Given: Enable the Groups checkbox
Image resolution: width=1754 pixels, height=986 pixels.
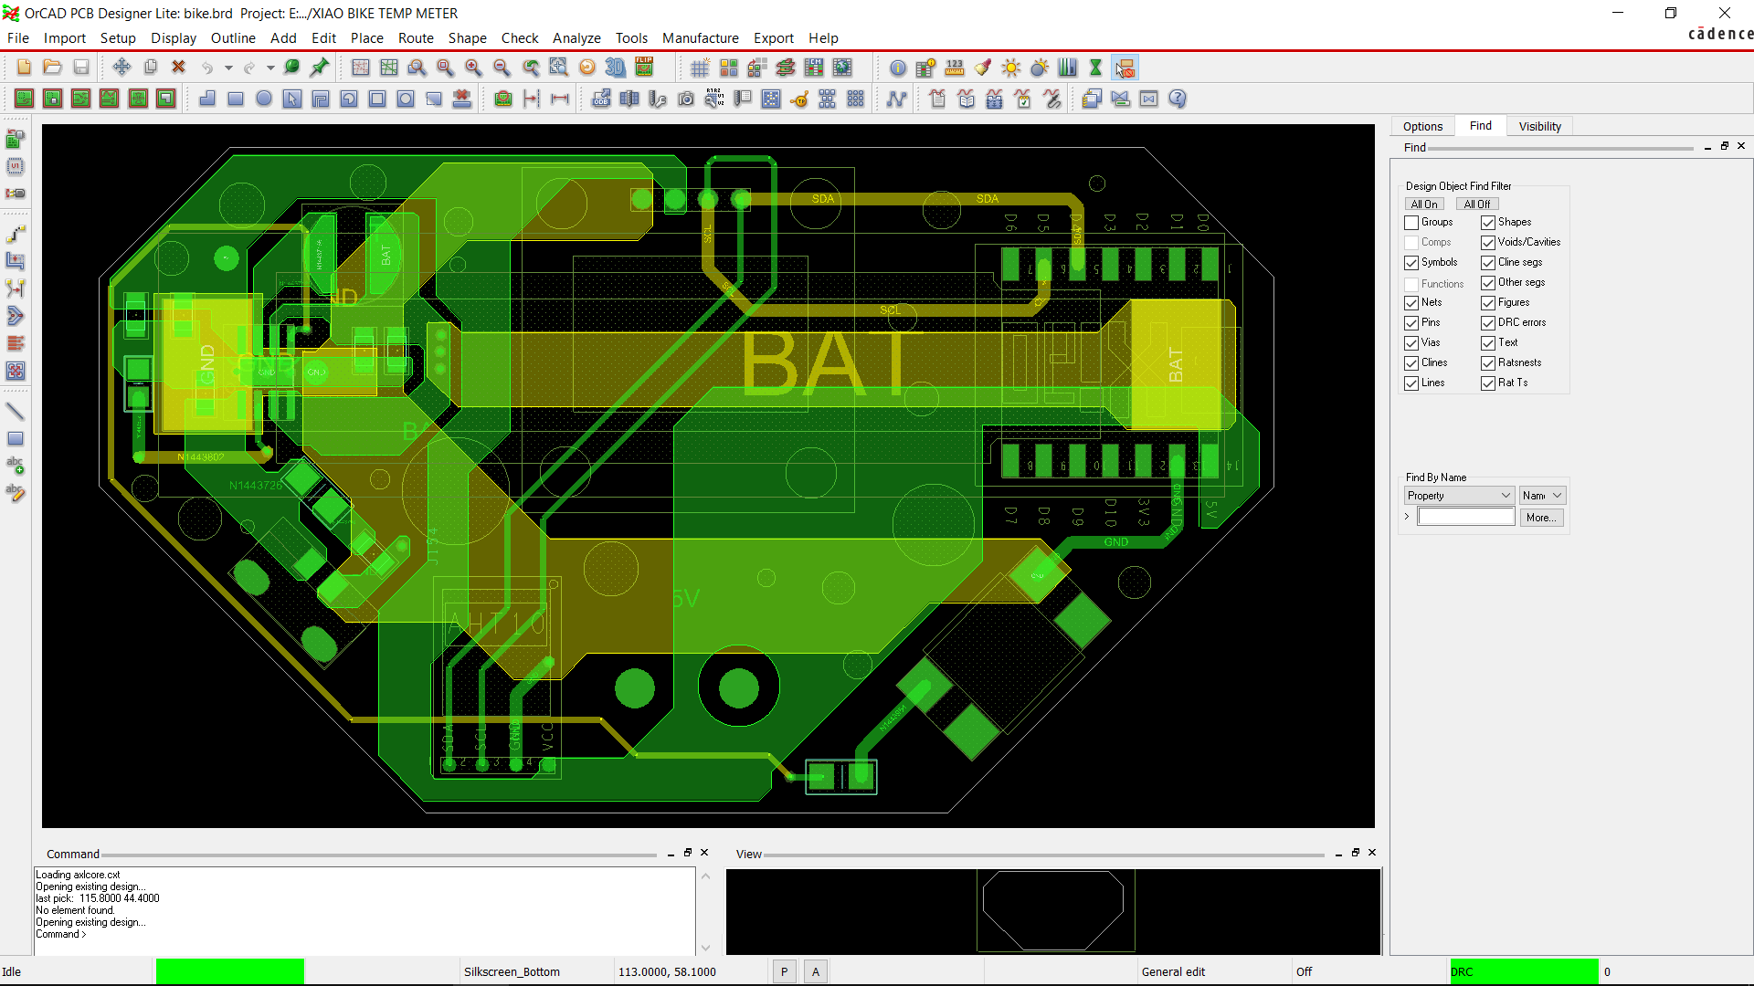Looking at the screenshot, I should click(x=1411, y=223).
